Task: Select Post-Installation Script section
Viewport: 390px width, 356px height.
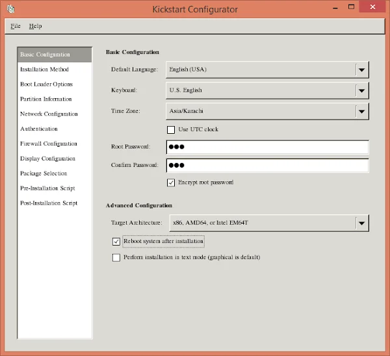Action: click(x=55, y=203)
